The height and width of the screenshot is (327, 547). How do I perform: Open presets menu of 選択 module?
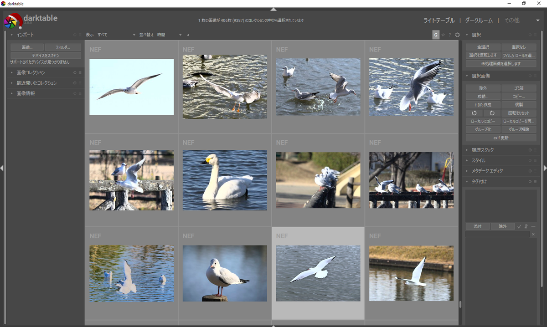click(535, 35)
